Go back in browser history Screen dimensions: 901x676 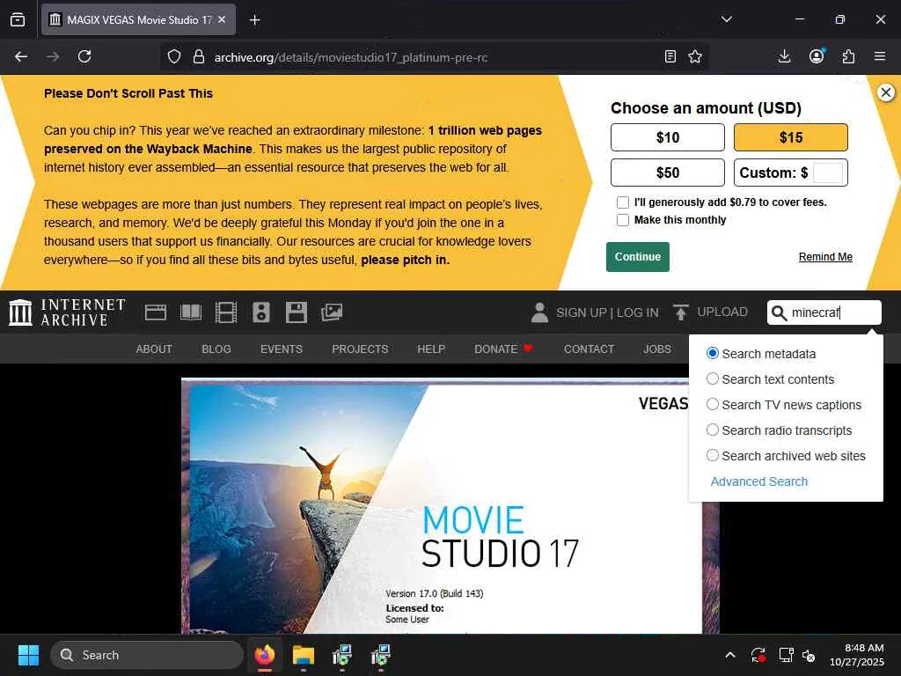pos(21,56)
